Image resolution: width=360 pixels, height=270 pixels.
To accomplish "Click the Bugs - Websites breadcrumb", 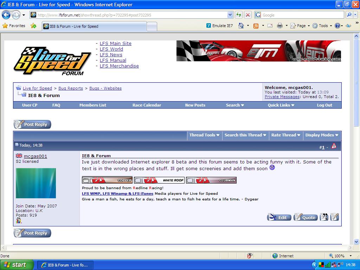I will 105,88.
